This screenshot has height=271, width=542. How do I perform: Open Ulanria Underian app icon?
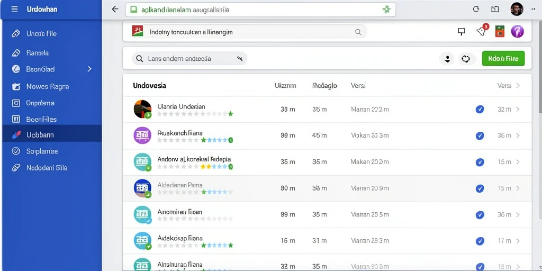coord(142,109)
